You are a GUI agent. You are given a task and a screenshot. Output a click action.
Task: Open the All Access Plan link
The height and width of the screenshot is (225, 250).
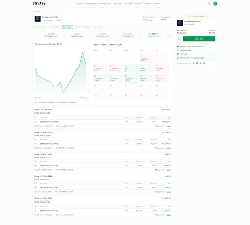(x=198, y=58)
